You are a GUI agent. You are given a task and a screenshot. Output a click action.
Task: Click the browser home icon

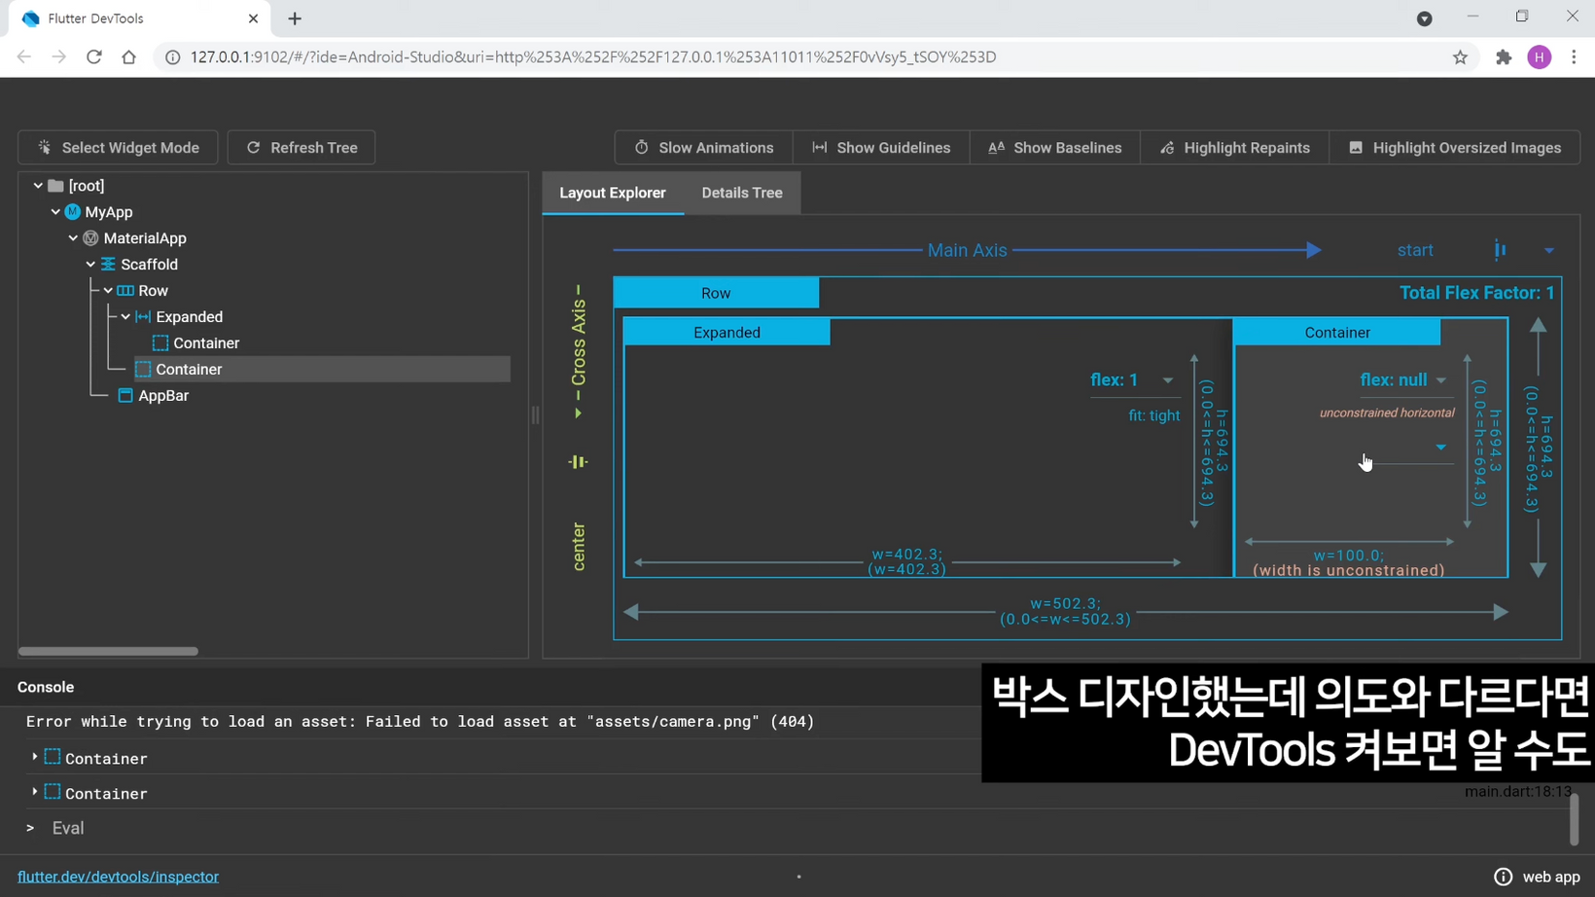click(x=128, y=57)
